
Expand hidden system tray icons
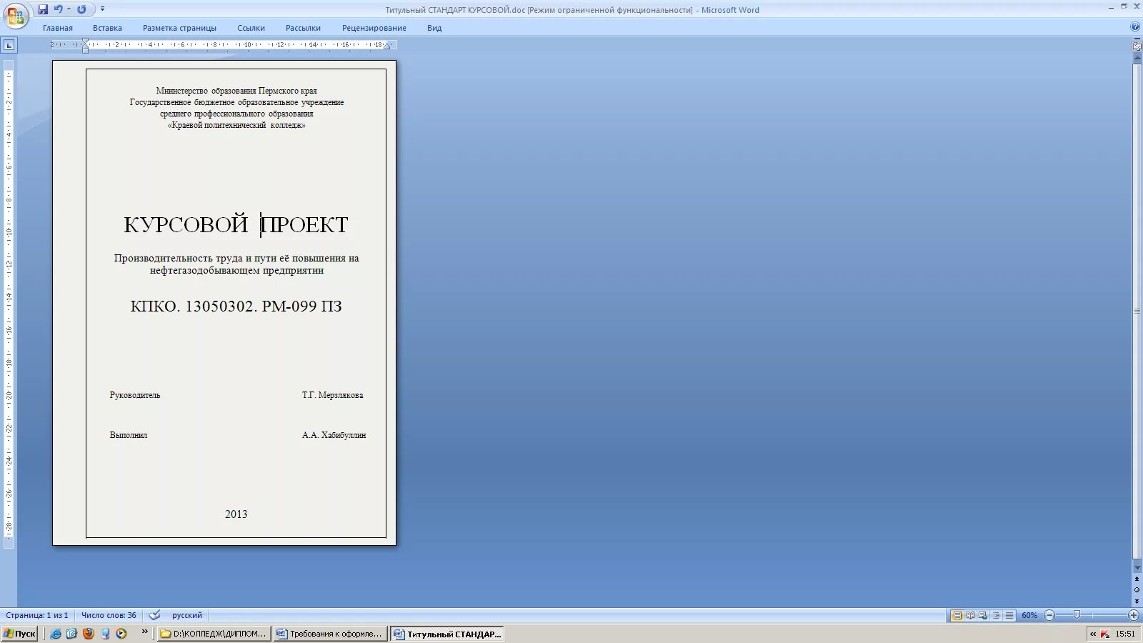pyautogui.click(x=1093, y=634)
